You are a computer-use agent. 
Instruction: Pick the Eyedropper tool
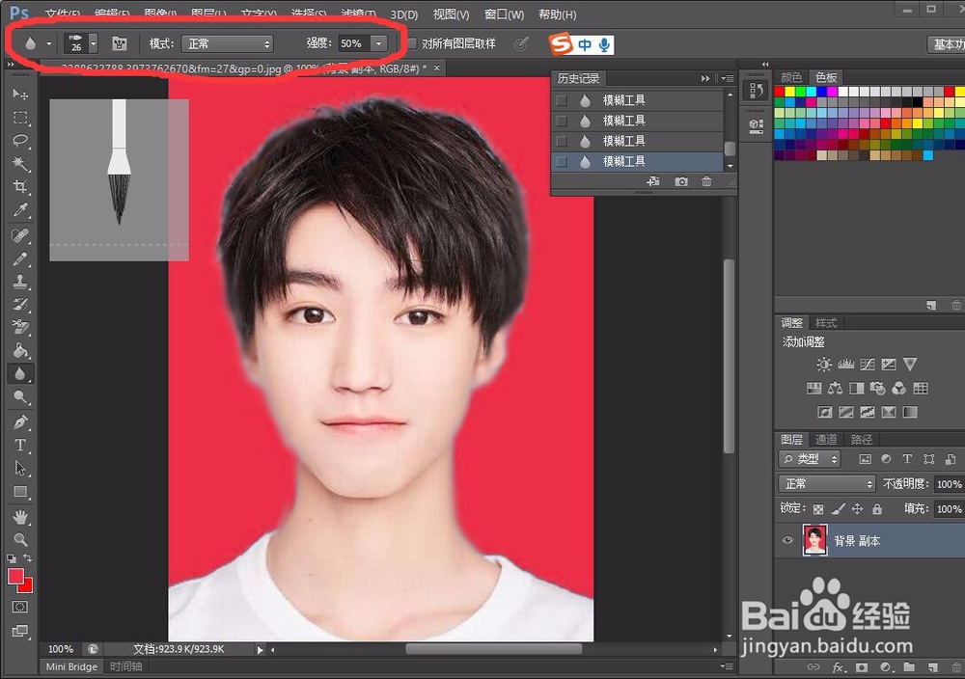[x=20, y=210]
